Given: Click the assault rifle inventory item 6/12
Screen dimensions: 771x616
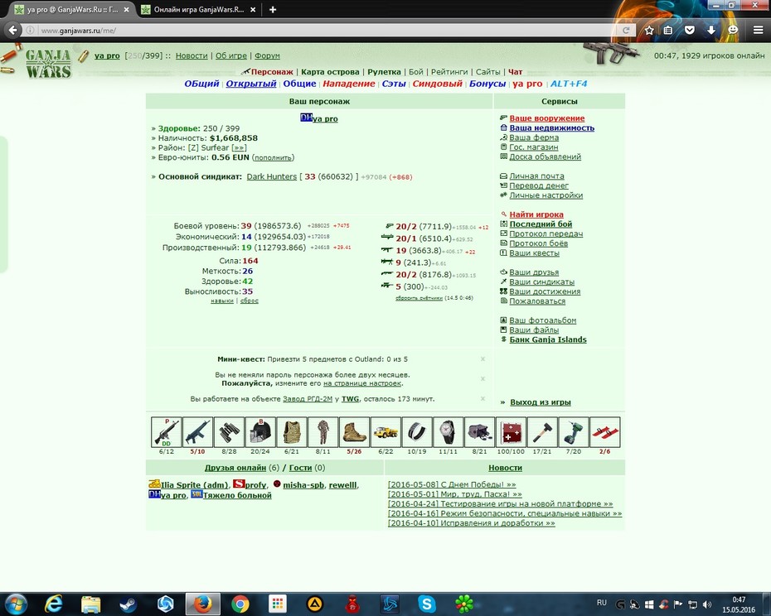Looking at the screenshot, I should (x=166, y=432).
